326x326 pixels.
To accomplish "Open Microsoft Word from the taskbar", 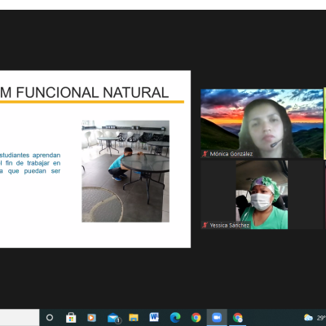I will point(154,317).
